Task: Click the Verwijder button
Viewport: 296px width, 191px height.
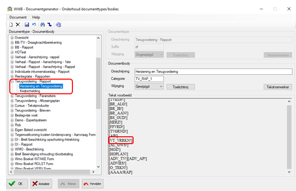Action: click(92, 184)
